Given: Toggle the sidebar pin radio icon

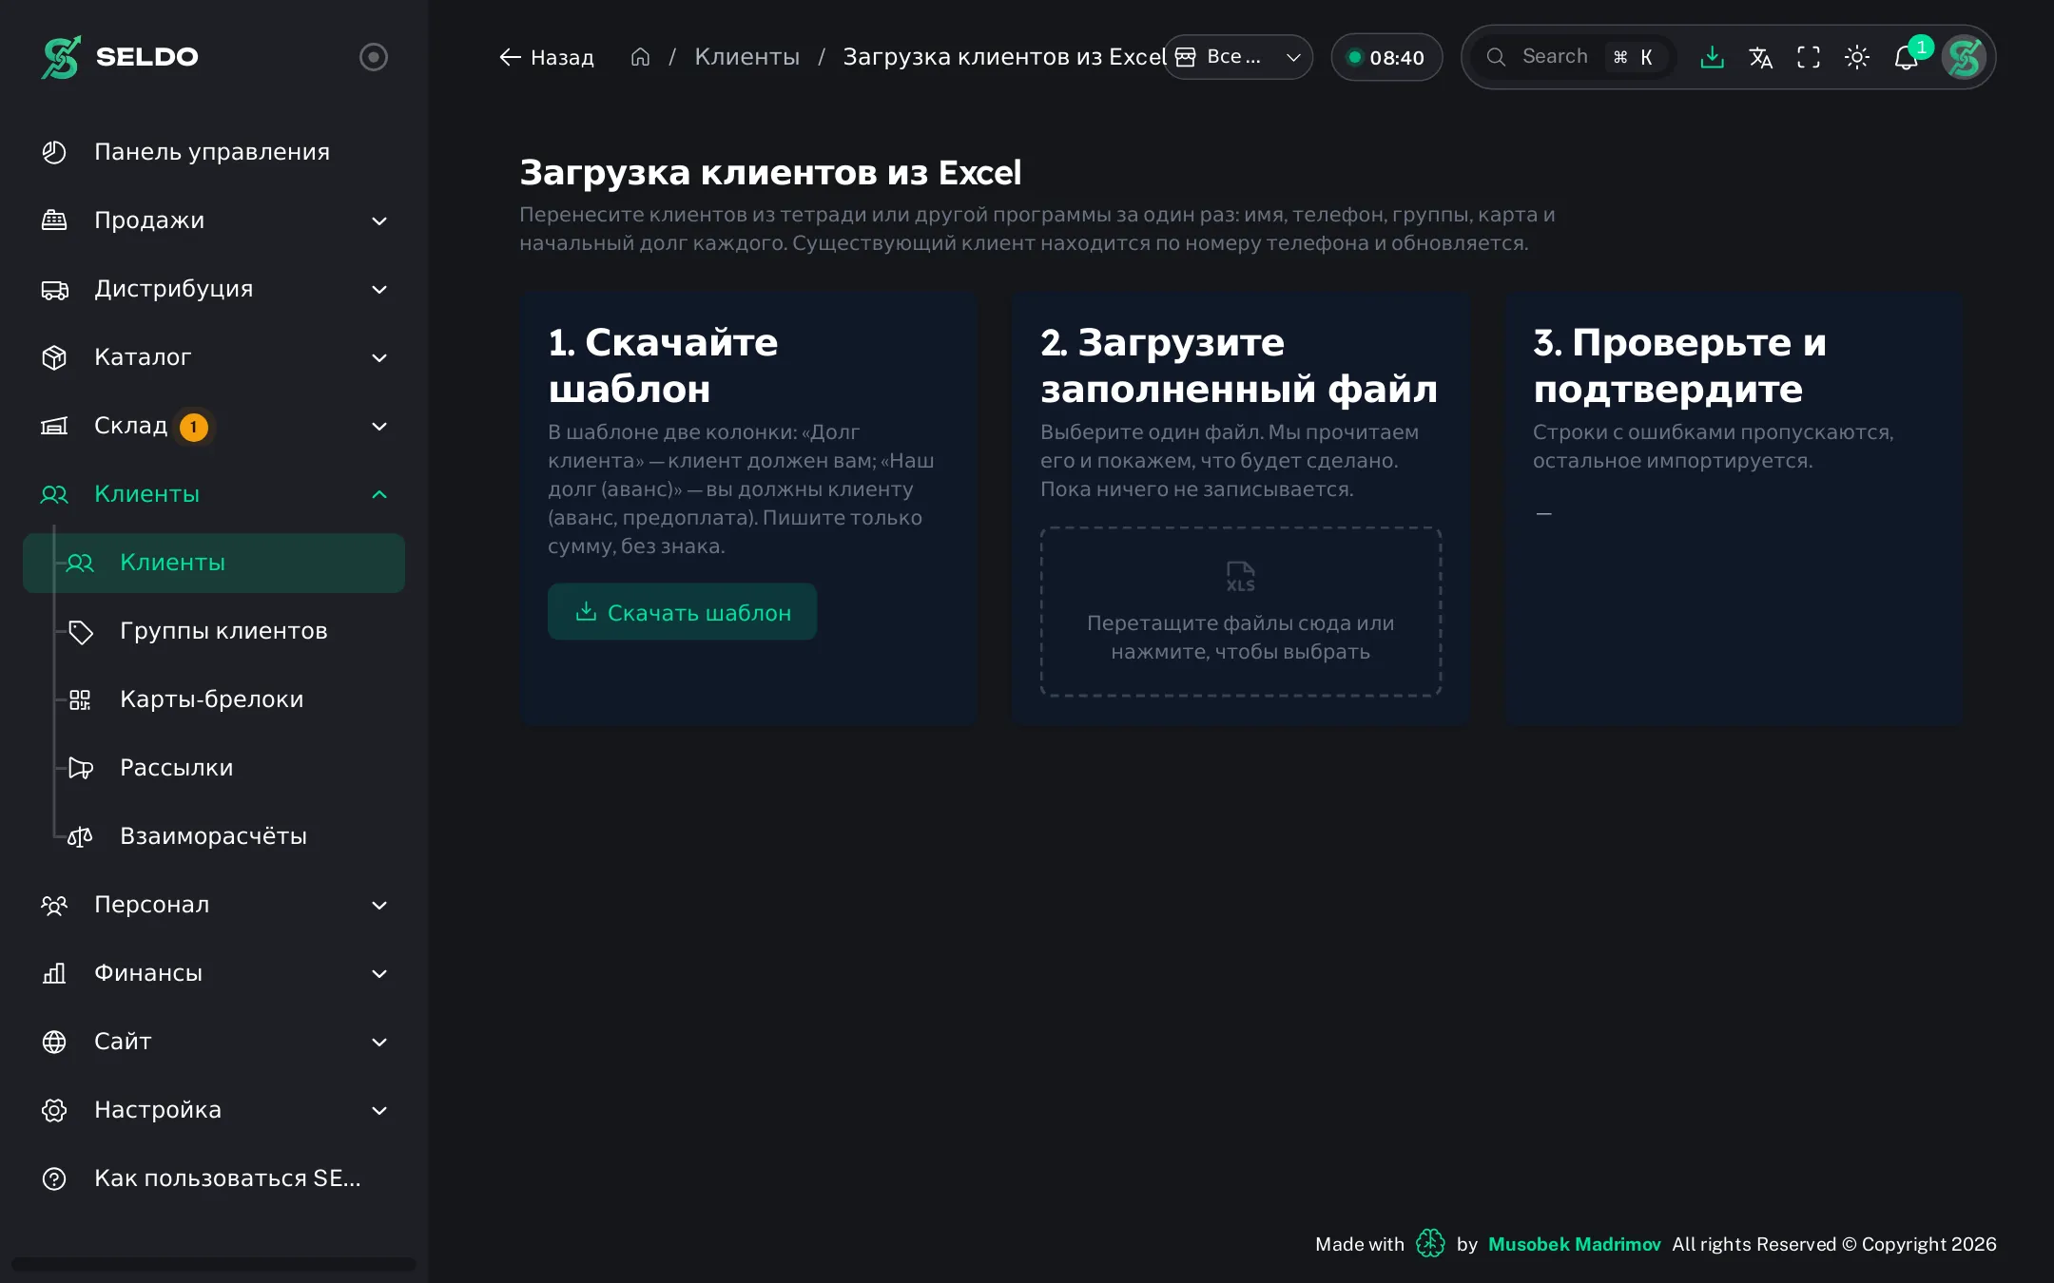Looking at the screenshot, I should point(374,57).
